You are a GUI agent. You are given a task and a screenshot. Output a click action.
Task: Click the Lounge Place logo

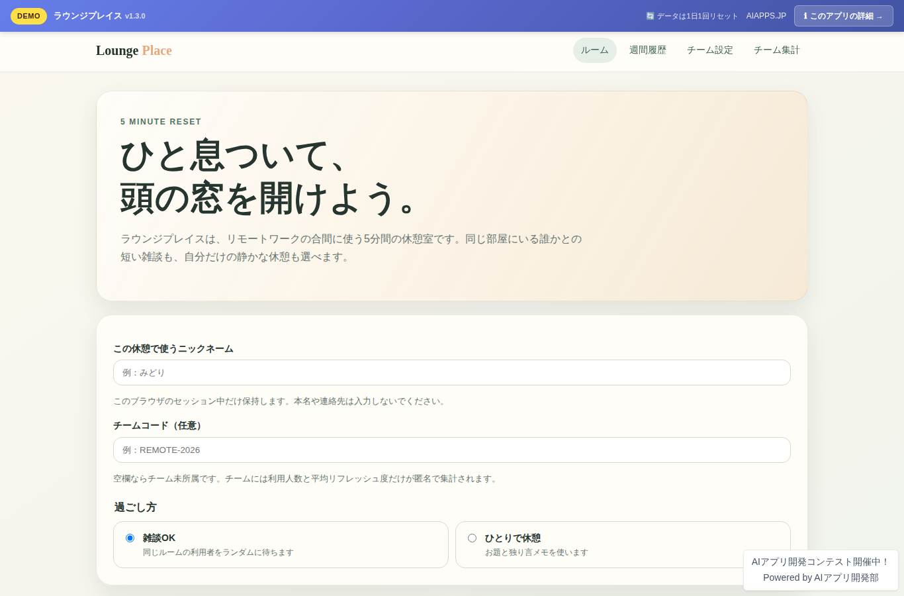pyautogui.click(x=134, y=50)
